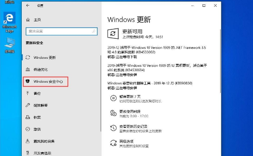Close the Settings window
The image size is (253, 156).
215,6
